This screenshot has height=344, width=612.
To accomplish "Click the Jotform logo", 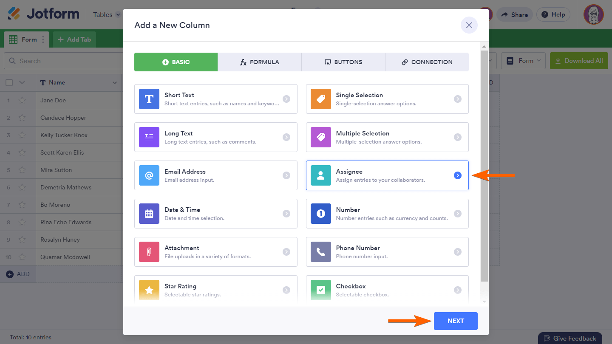I will tap(43, 14).
